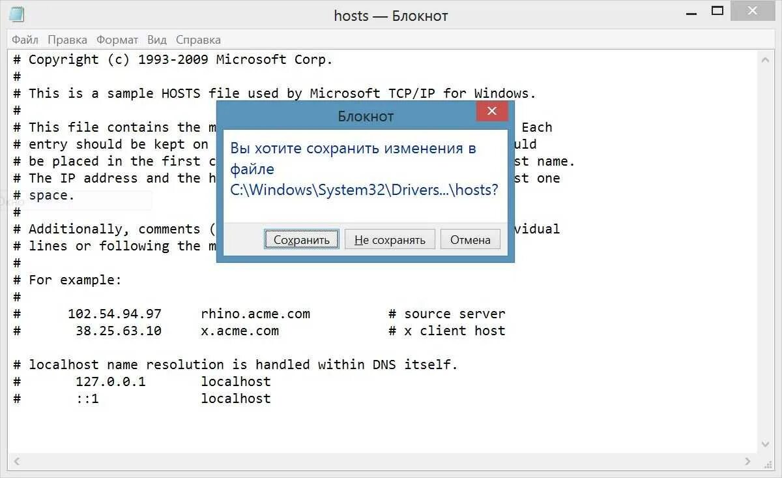This screenshot has width=782, height=478.
Task: Click the '# For example:' line
Action: click(x=68, y=280)
